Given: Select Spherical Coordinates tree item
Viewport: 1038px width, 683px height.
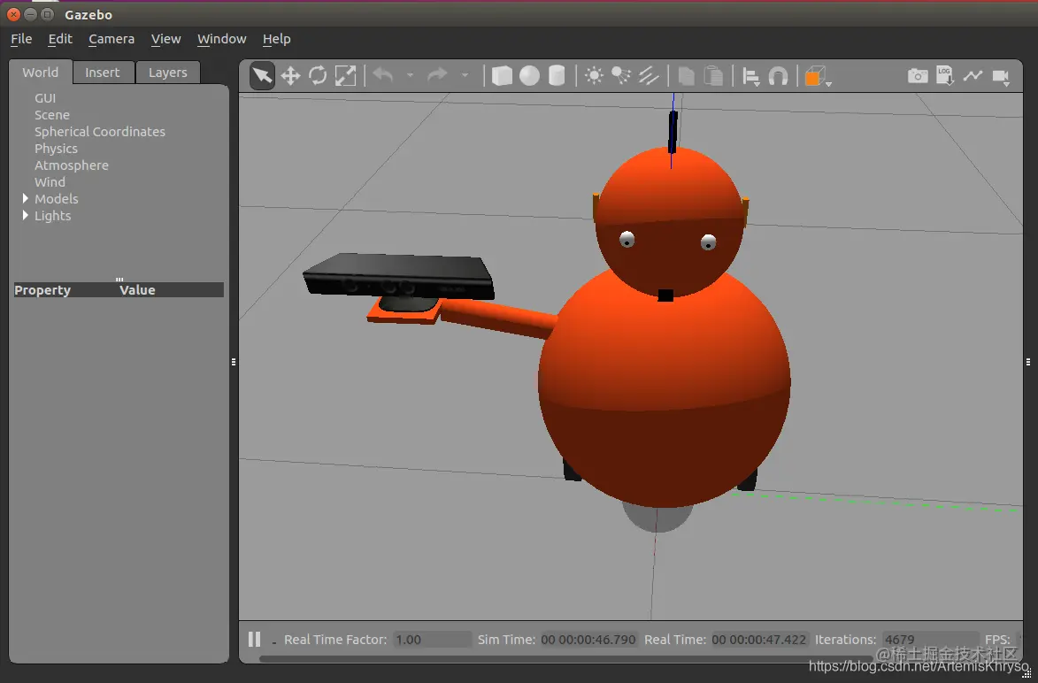Looking at the screenshot, I should click(x=100, y=132).
